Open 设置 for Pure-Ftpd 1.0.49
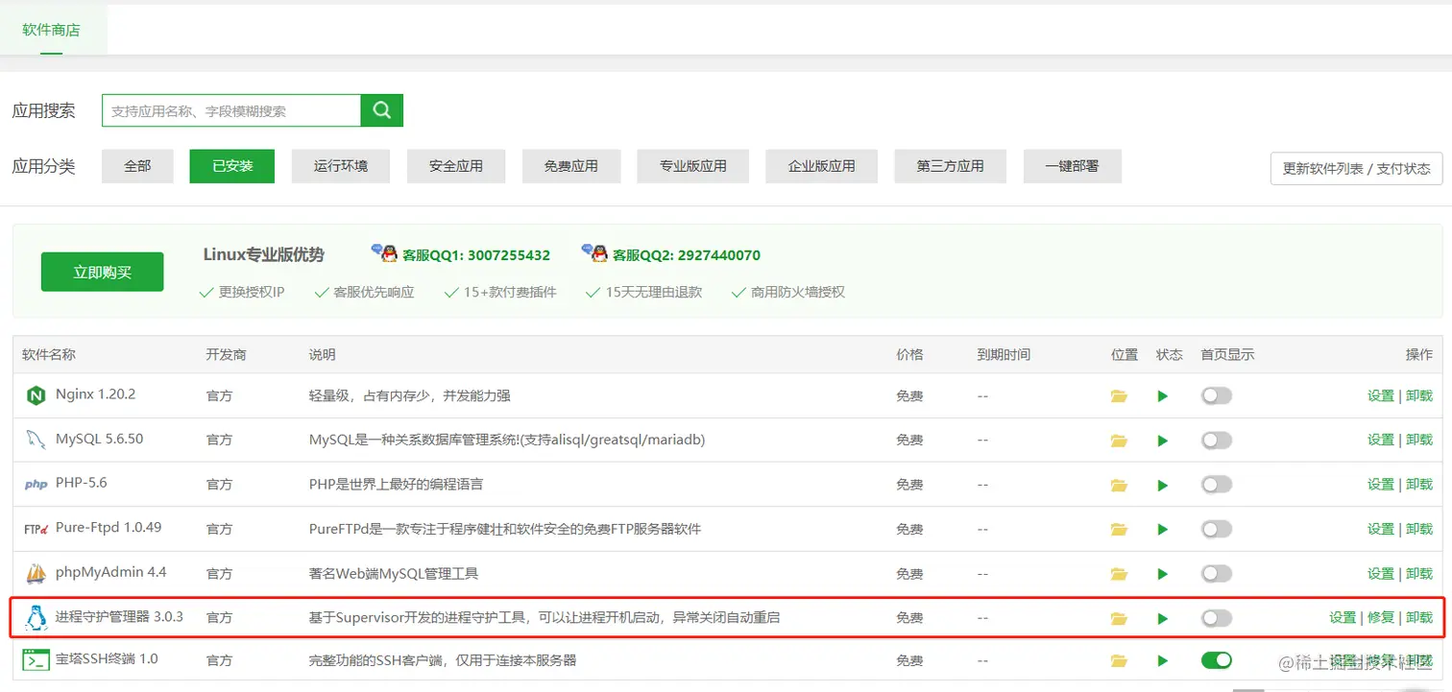This screenshot has height=692, width=1452. pos(1381,529)
